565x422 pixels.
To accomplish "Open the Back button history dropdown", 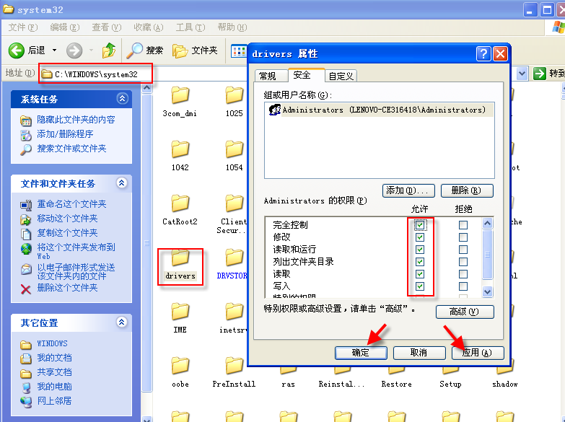I will pyautogui.click(x=54, y=50).
